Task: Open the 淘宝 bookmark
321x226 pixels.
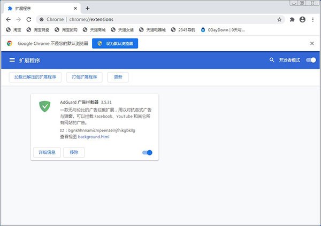Action: [13, 30]
